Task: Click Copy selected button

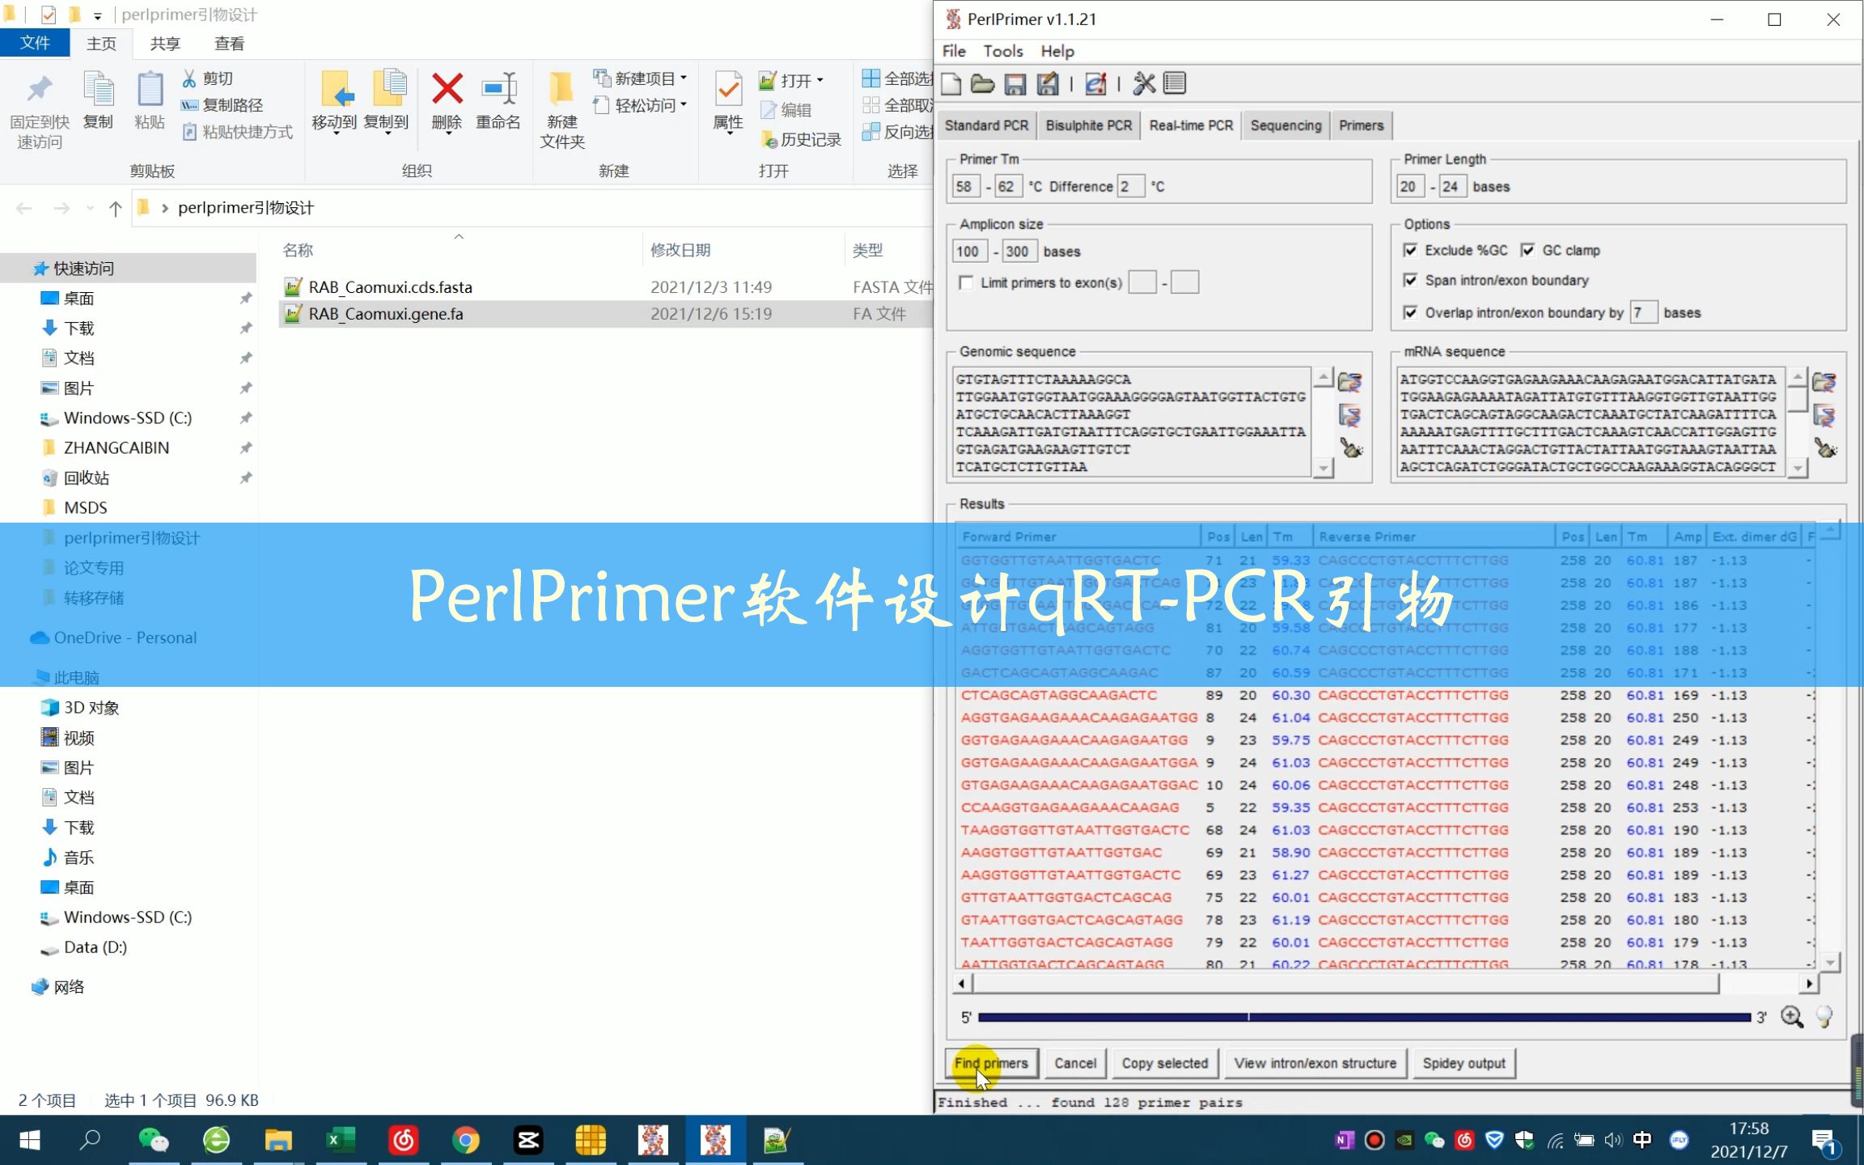Action: [x=1164, y=1063]
